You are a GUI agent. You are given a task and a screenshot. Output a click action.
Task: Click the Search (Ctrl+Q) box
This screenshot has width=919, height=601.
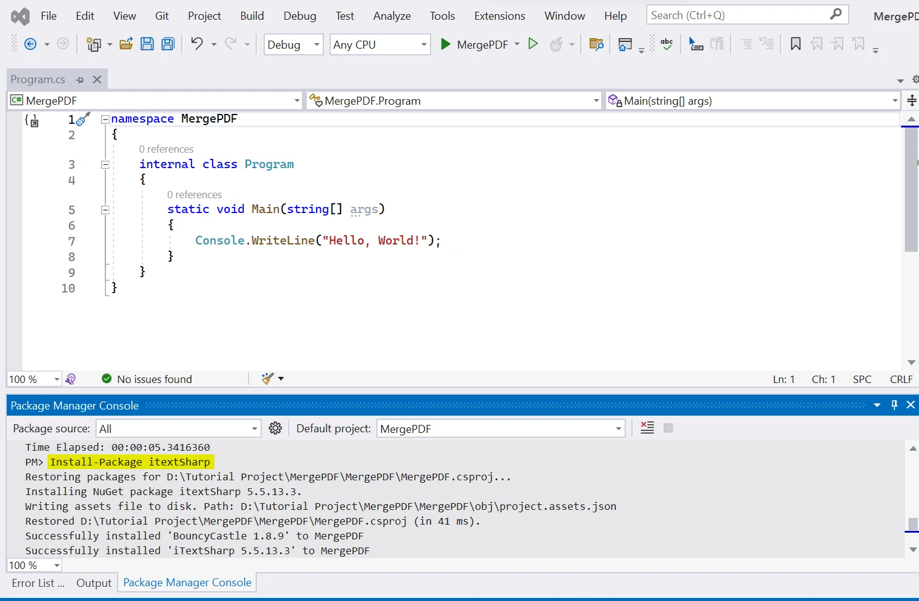(x=747, y=15)
